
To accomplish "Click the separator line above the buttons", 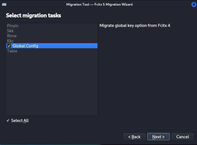I will pyautogui.click(x=98, y=130).
